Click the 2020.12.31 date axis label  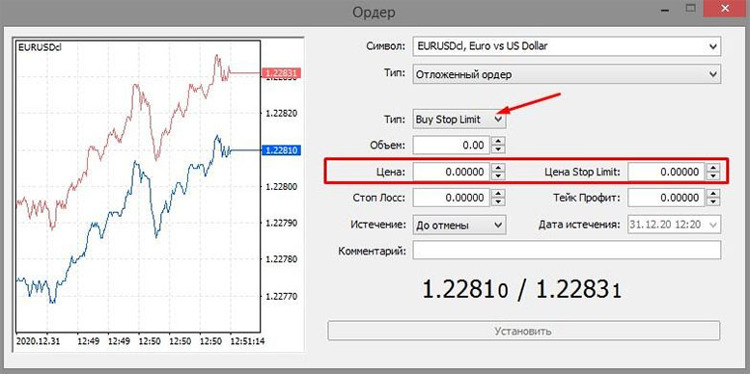[x=38, y=341]
